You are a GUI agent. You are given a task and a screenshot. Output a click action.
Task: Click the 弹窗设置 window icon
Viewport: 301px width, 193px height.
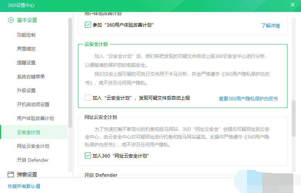point(11,174)
